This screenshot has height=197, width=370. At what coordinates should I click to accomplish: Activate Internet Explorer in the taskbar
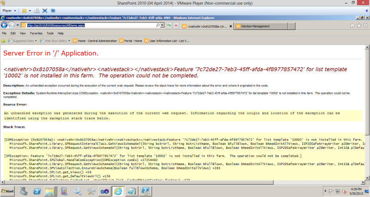click(x=118, y=191)
